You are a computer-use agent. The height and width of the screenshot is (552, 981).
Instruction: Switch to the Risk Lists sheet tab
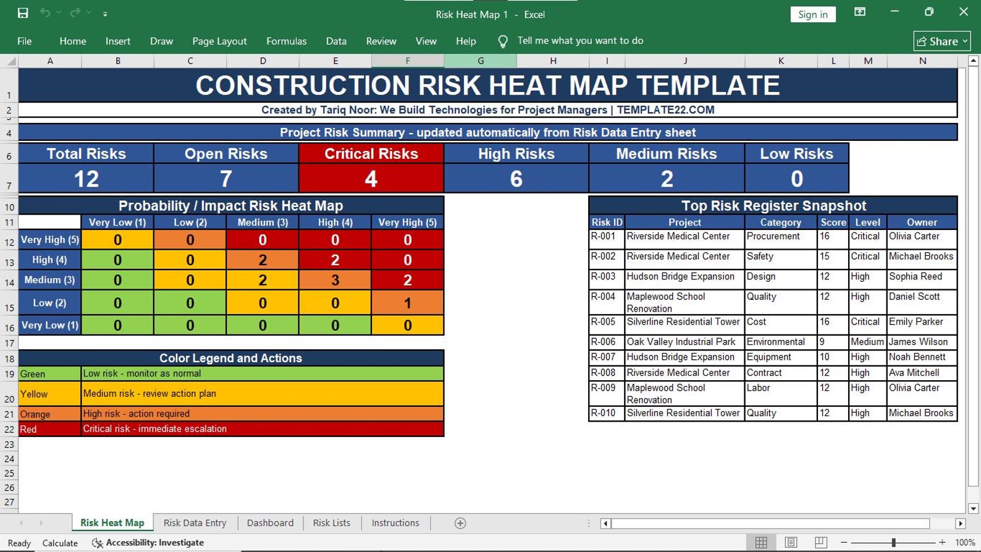(x=331, y=523)
